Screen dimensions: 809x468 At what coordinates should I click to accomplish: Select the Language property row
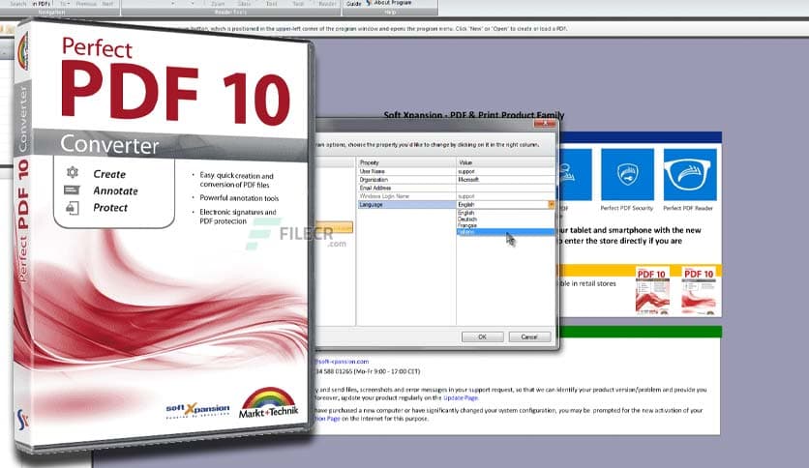(406, 205)
